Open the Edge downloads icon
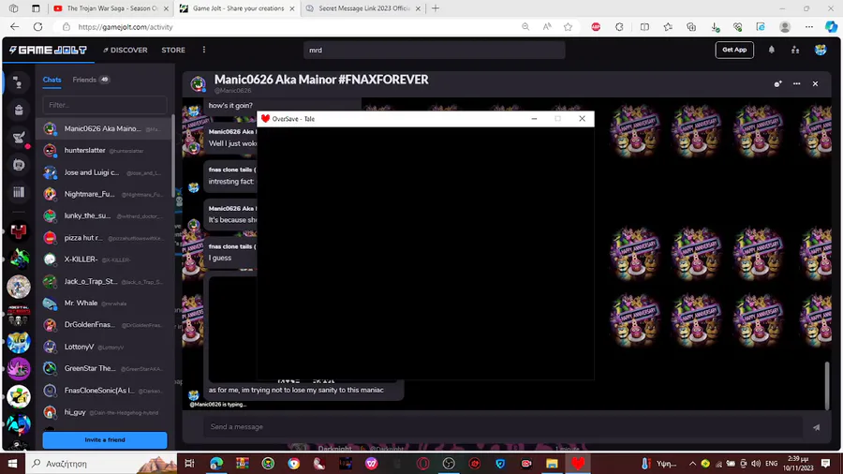The height and width of the screenshot is (474, 843). click(x=715, y=27)
